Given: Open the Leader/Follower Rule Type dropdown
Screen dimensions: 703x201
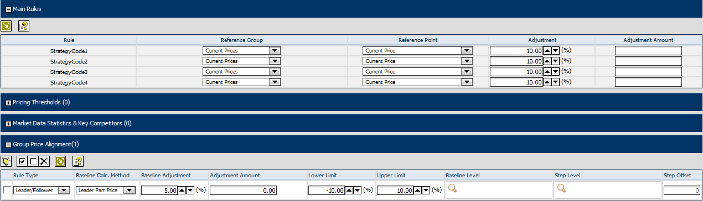Looking at the screenshot, I should 63,191.
